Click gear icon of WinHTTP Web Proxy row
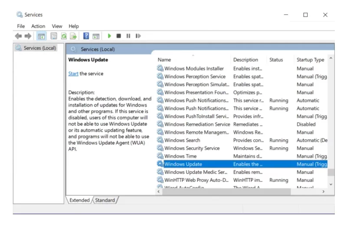The height and width of the screenshot is (233, 347). pos(160,179)
